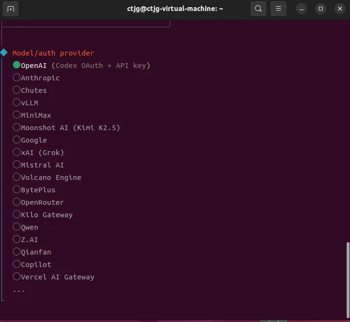
Task: Pick the Copilot radio option
Action: point(16,264)
